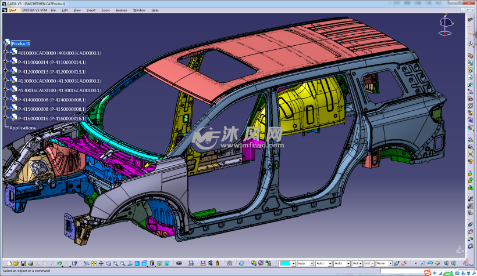Print using the printer toolbar icon
477x276 pixels.
pyautogui.click(x=30, y=264)
